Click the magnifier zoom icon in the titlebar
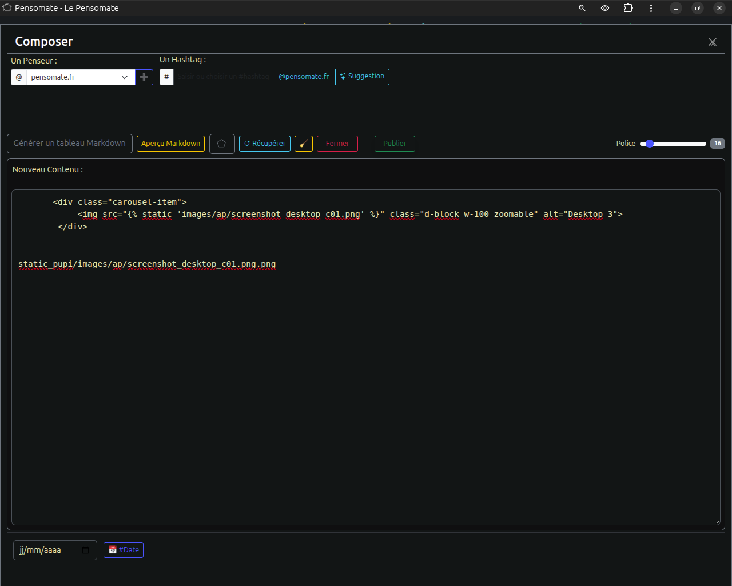Viewport: 732px width, 586px height. click(582, 8)
